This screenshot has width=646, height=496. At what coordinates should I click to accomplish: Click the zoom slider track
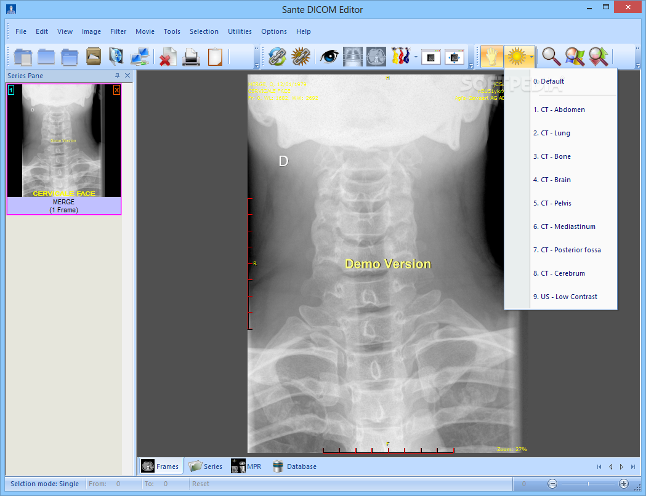(x=588, y=484)
